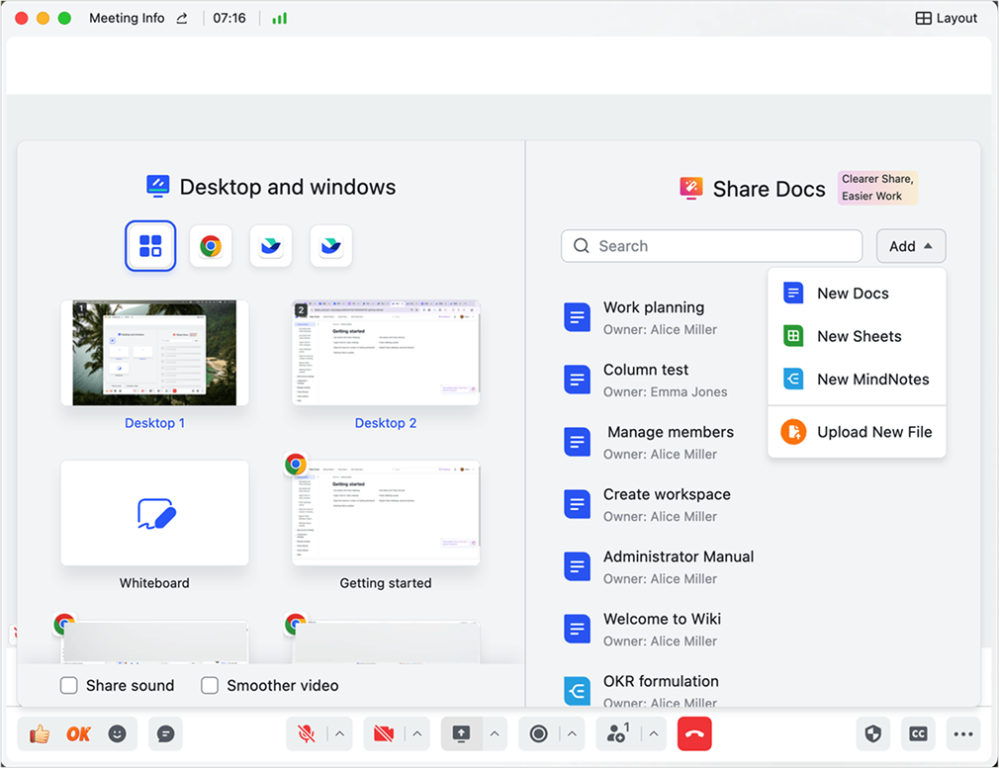This screenshot has width=999, height=768.
Task: Open the security shield settings
Action: coord(872,733)
